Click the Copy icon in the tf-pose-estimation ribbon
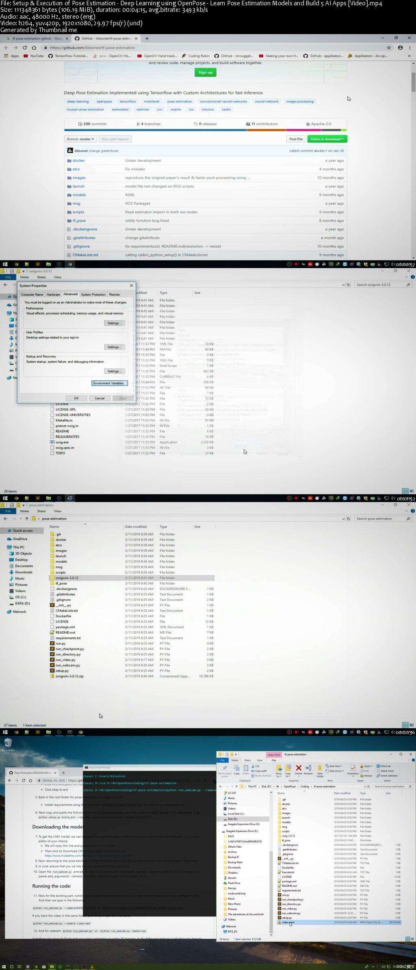 (x=236, y=770)
